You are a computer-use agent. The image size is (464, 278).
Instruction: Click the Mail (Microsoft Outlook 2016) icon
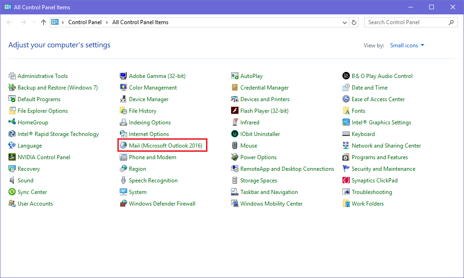(x=123, y=145)
